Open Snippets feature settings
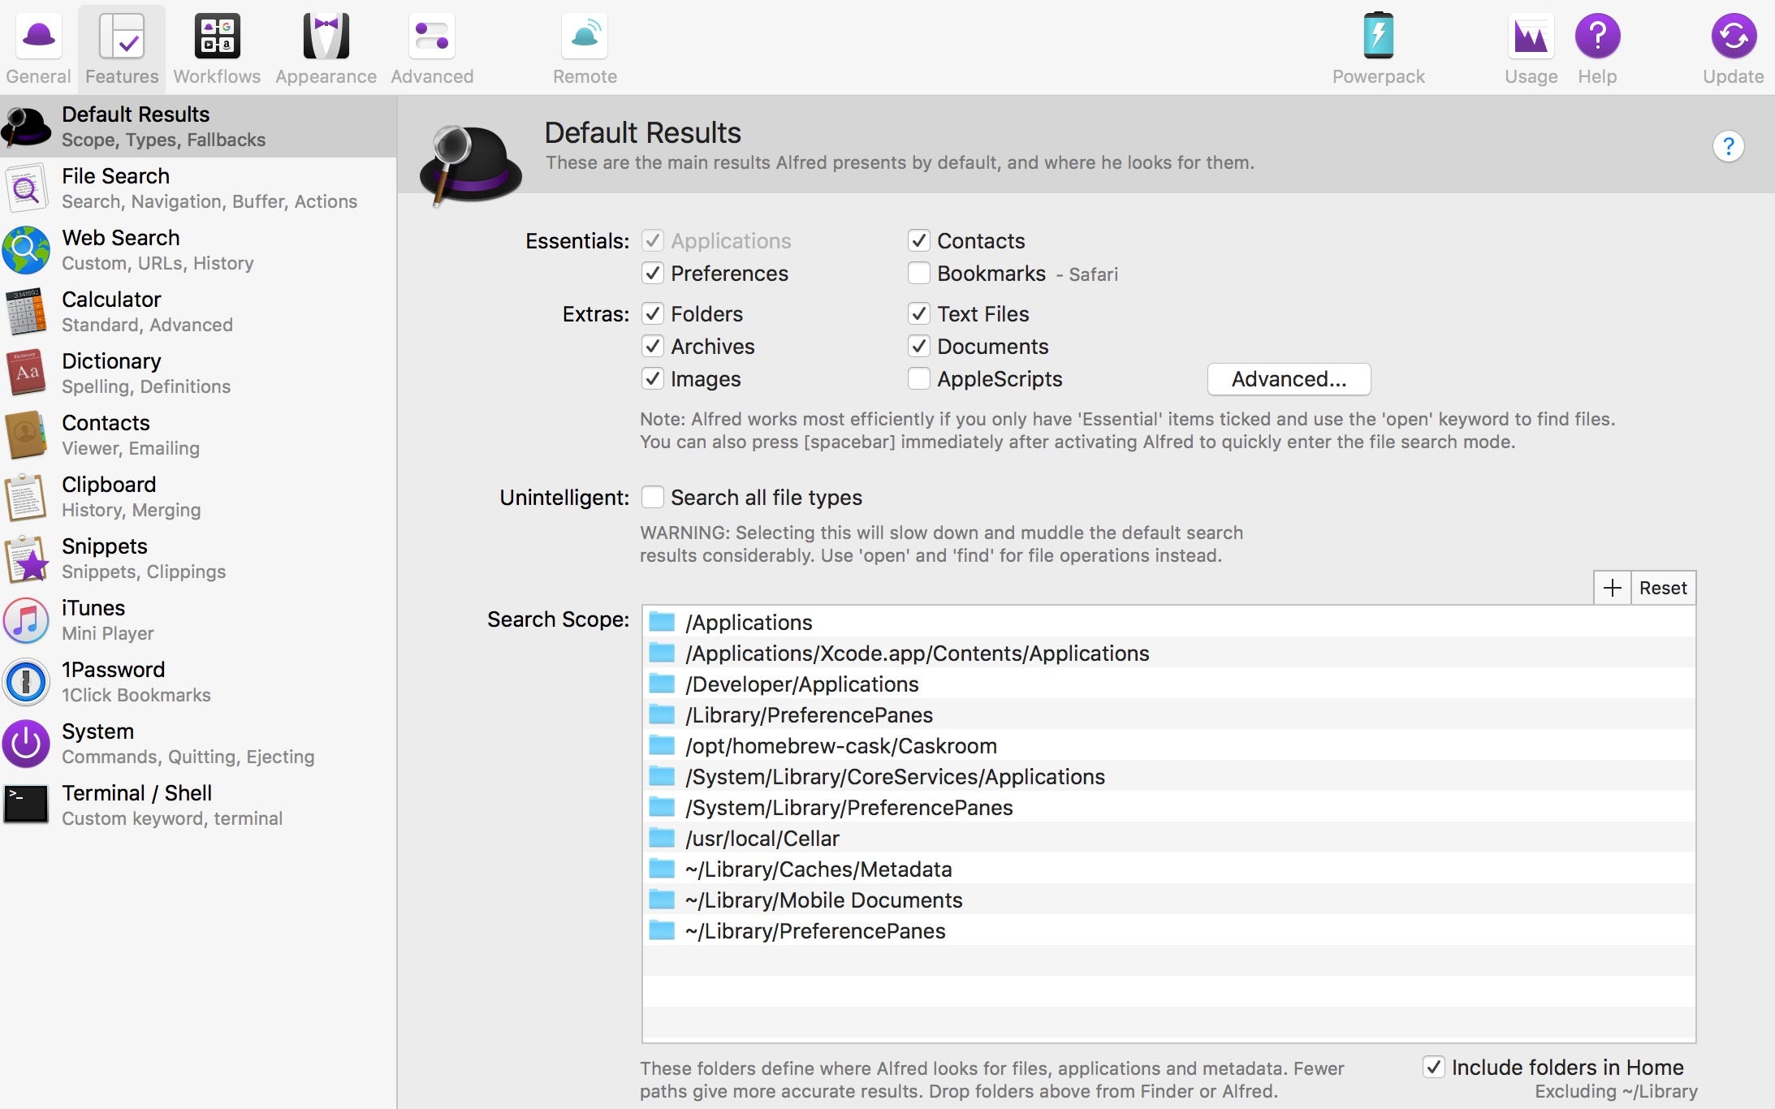This screenshot has height=1109, width=1775. tap(198, 558)
